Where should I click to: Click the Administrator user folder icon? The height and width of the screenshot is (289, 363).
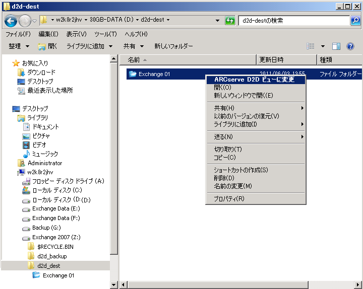coord(21,163)
